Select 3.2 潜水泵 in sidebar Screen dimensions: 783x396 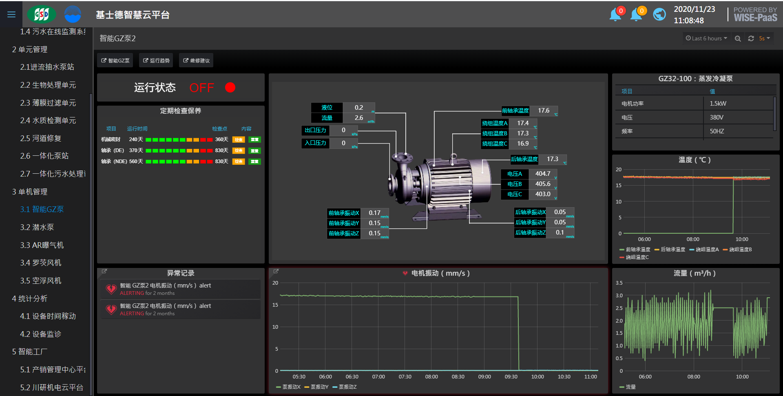[37, 227]
